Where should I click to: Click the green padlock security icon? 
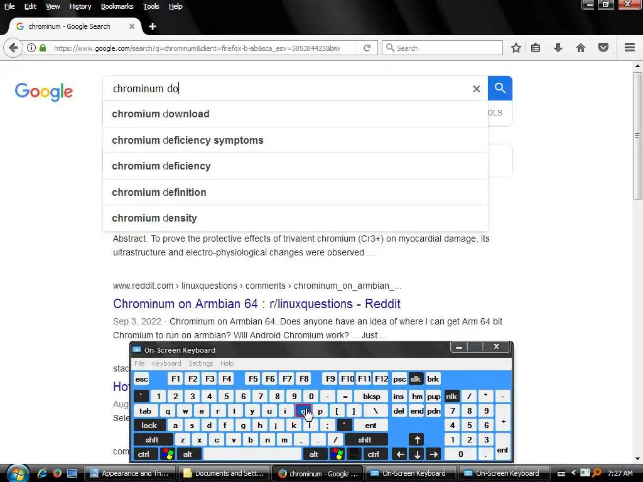tap(43, 48)
